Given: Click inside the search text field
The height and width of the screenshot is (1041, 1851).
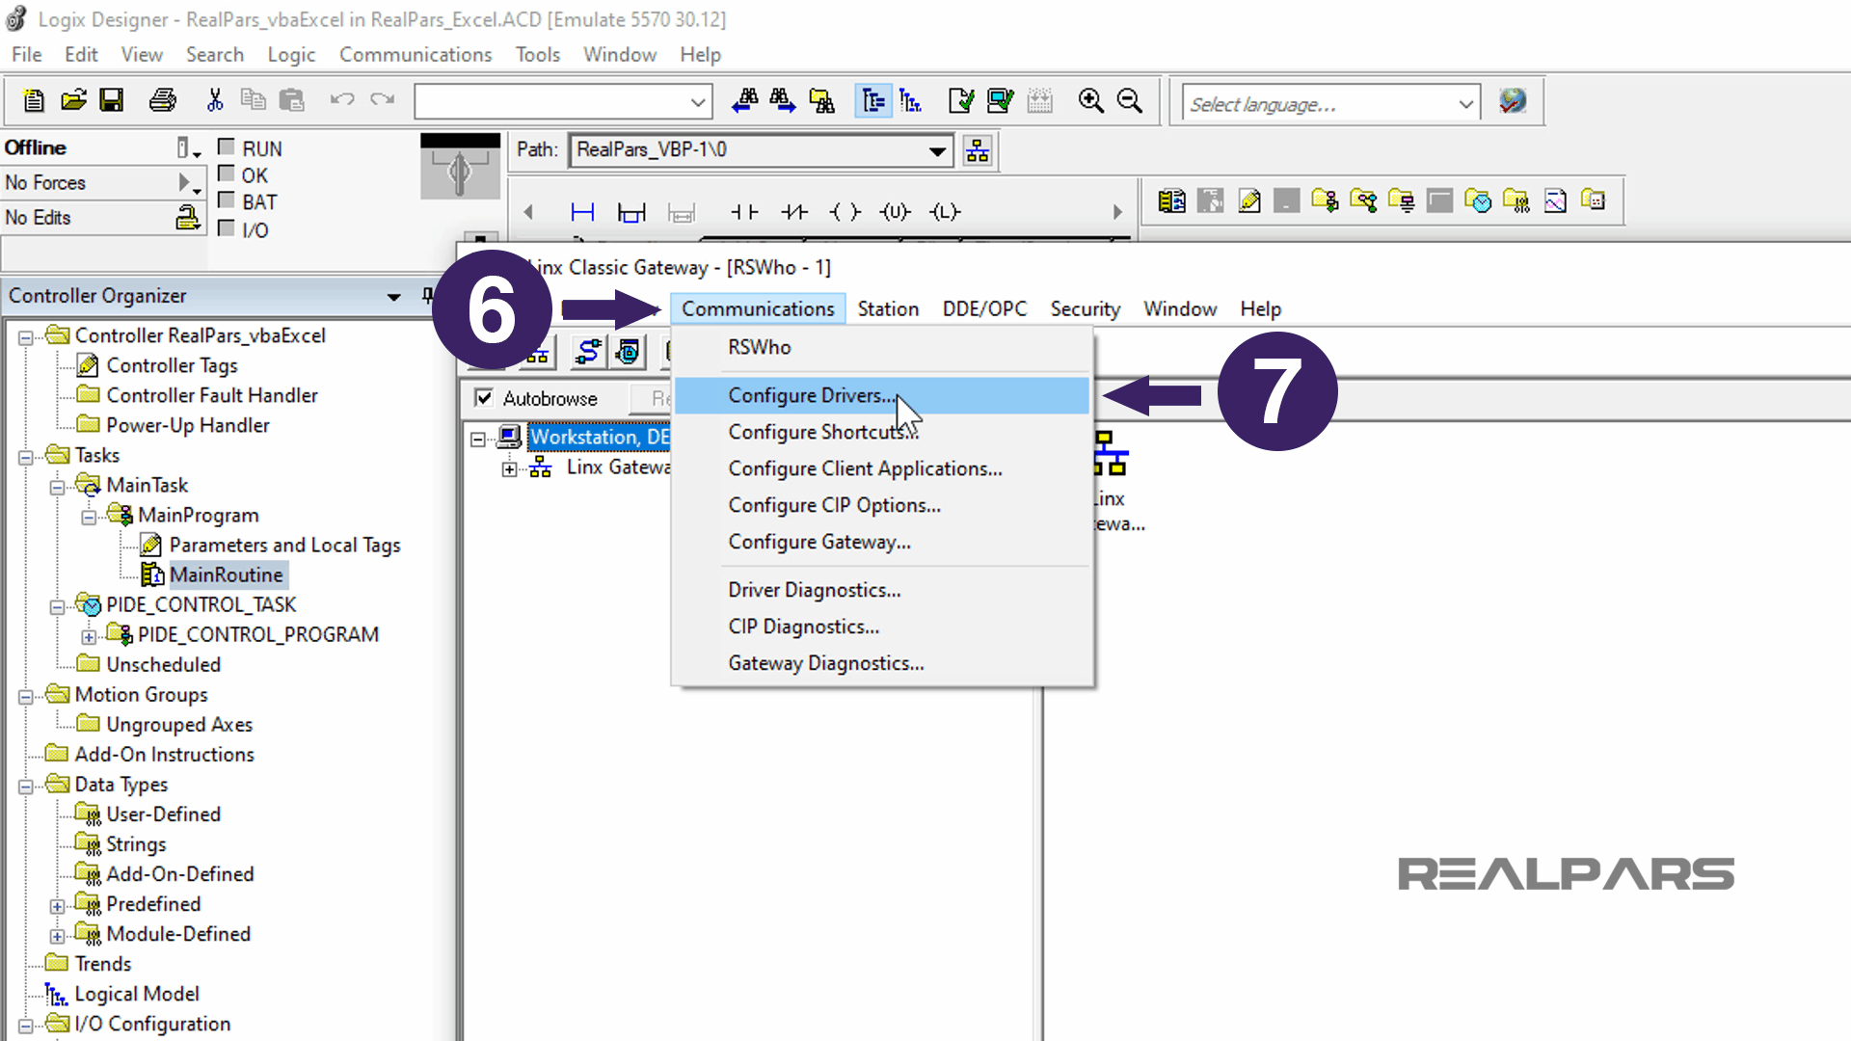Looking at the screenshot, I should click(x=550, y=101).
